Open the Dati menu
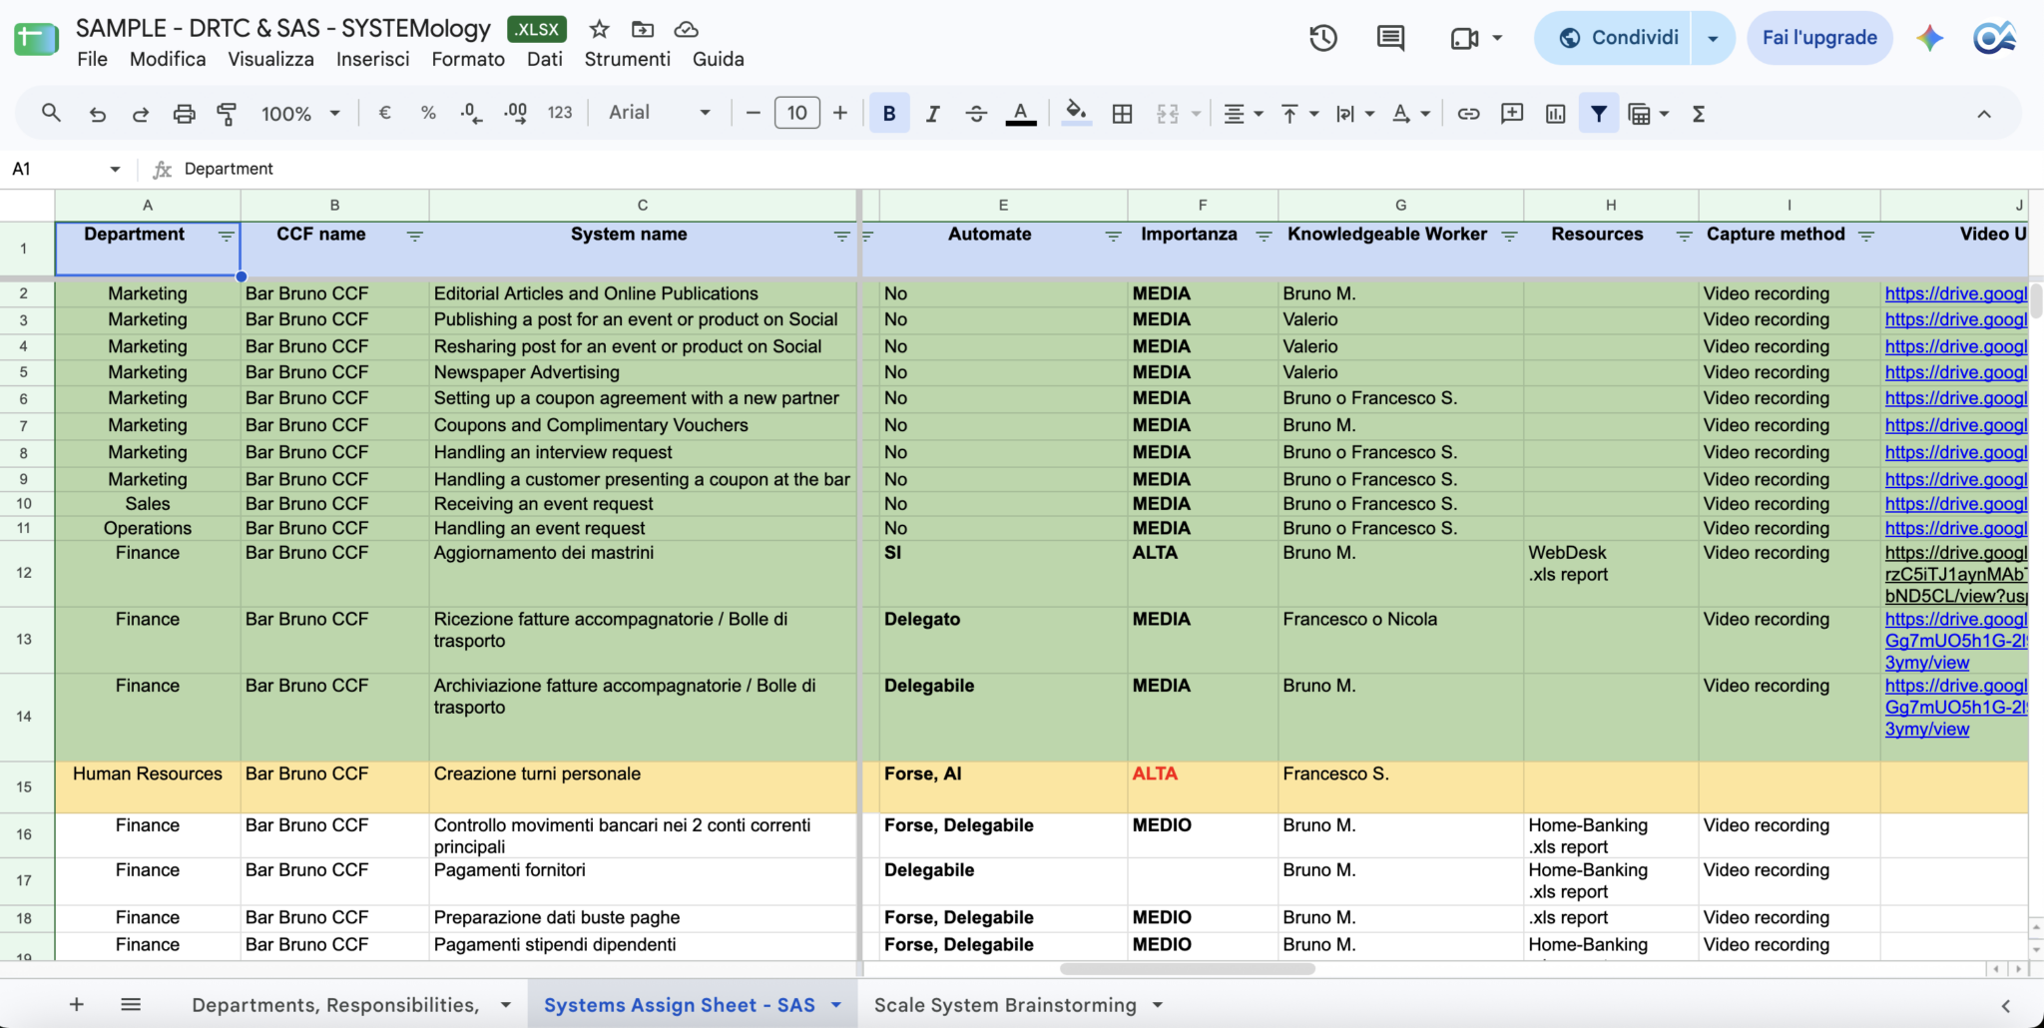The width and height of the screenshot is (2044, 1028). [545, 59]
